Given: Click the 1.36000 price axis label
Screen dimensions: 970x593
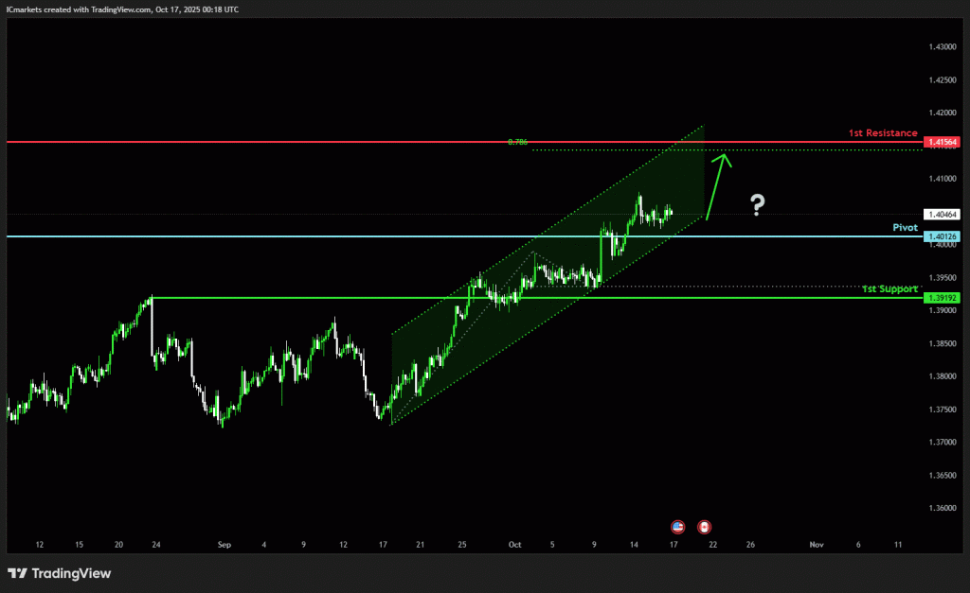Looking at the screenshot, I should [943, 508].
